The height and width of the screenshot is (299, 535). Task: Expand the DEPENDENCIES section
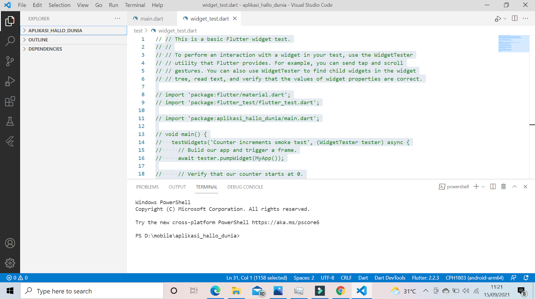pos(74,49)
